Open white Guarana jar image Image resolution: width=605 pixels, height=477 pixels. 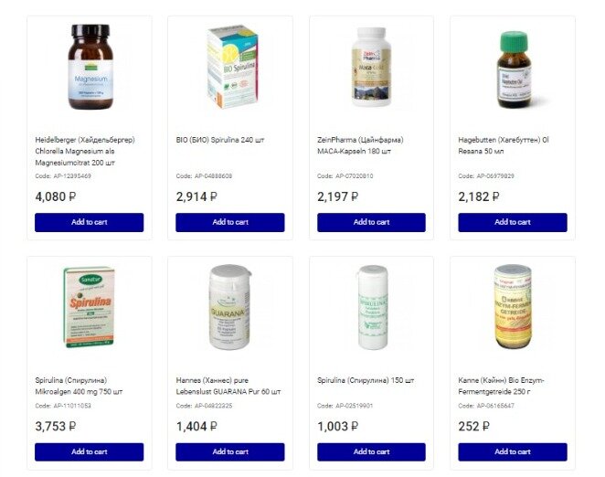pyautogui.click(x=230, y=307)
